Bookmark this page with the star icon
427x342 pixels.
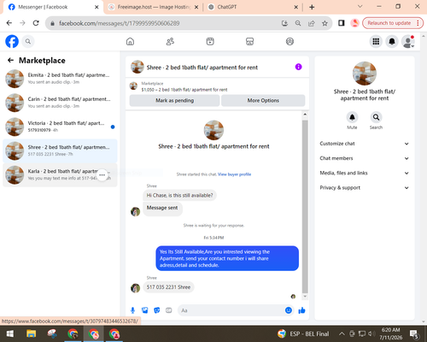click(325, 23)
